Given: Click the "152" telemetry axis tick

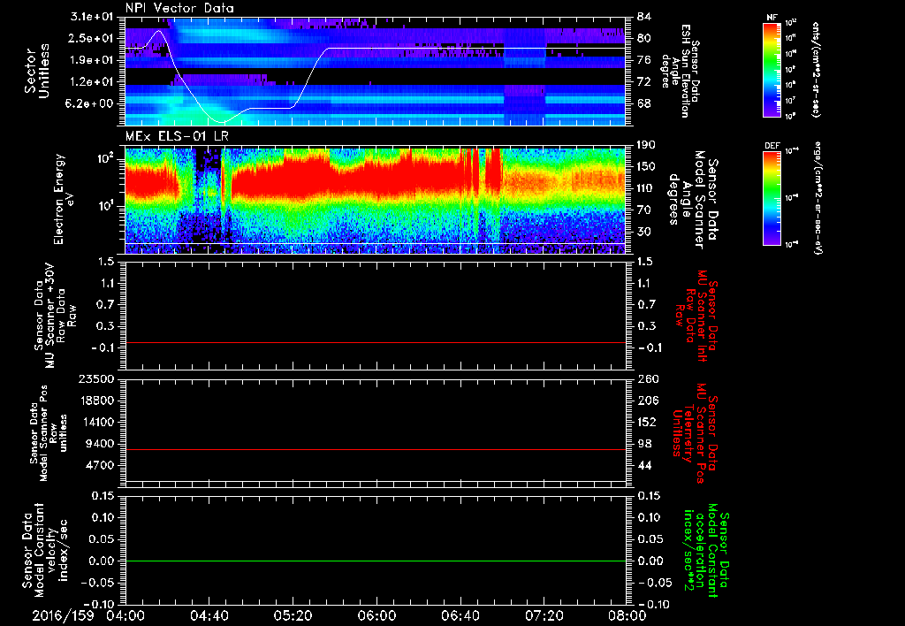Looking at the screenshot, I should tap(647, 422).
